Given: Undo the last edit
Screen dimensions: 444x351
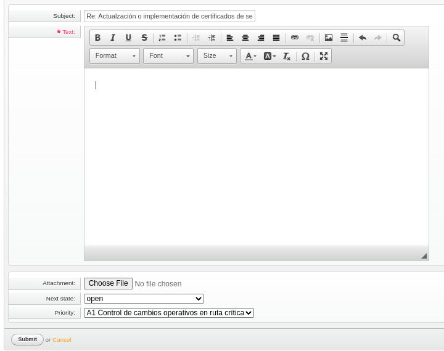Looking at the screenshot, I should (363, 38).
